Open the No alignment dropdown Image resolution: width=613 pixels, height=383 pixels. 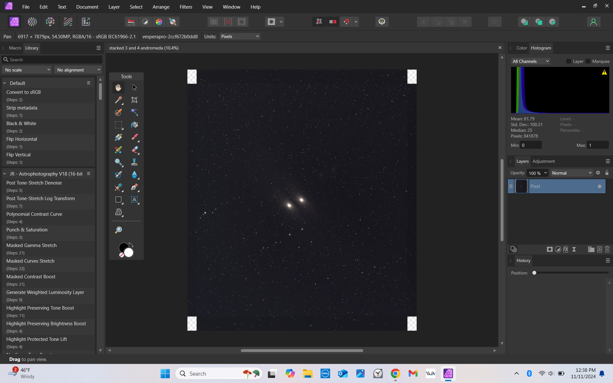[78, 70]
